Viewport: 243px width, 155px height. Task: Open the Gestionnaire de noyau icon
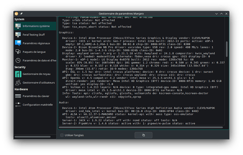tap(18, 74)
